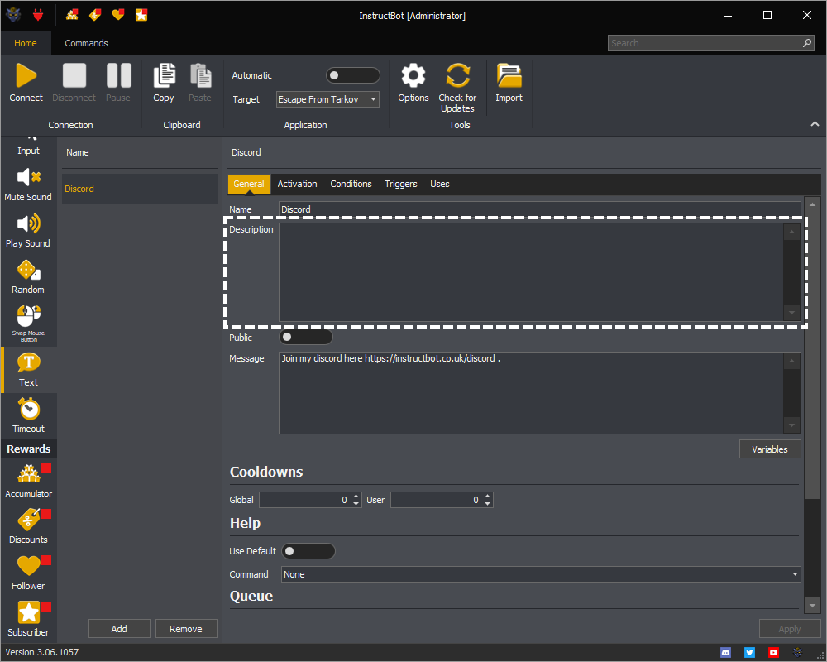Click the follower heart quick-access icon in title bar
The height and width of the screenshot is (662, 827).
point(118,15)
